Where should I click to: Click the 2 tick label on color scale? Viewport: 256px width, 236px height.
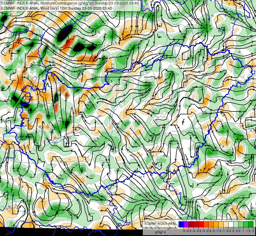pos(253,231)
